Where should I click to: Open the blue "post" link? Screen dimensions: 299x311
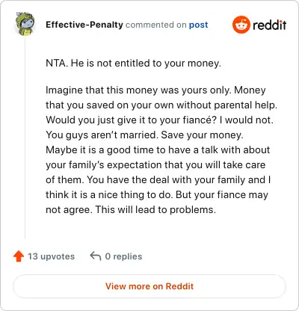[x=198, y=25]
